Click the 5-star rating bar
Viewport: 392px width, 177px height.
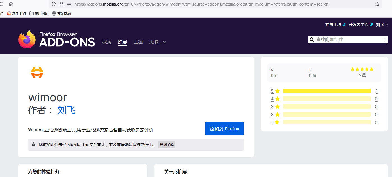click(327, 91)
